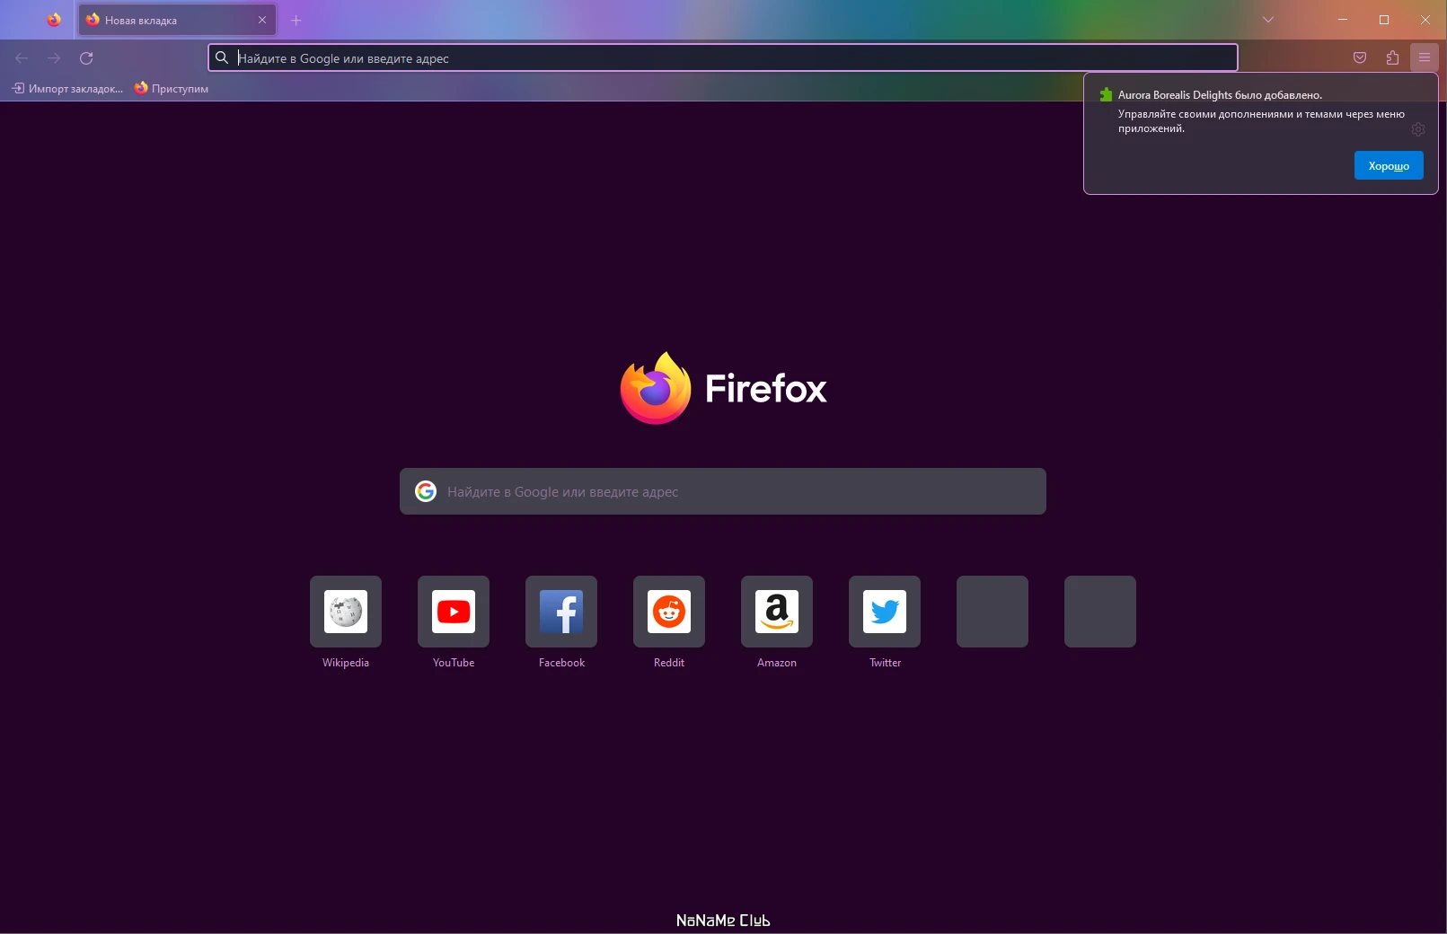The width and height of the screenshot is (1447, 934).
Task: Go forward with the forward arrow
Action: pos(54,58)
